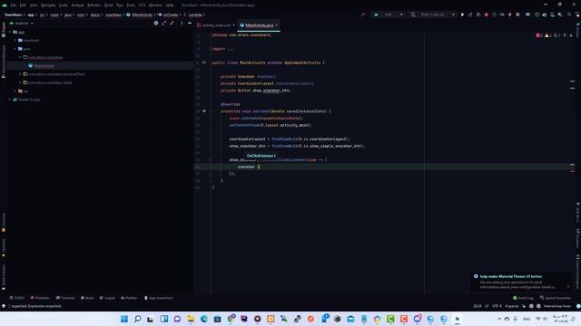Open Profiler tool window
Viewport: 581px width, 326px height.
click(129, 298)
